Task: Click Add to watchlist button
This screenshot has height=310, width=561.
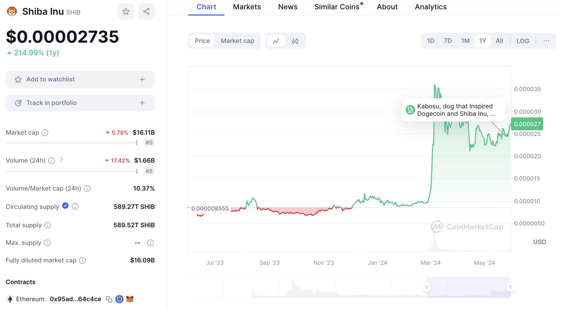Action: (x=80, y=79)
